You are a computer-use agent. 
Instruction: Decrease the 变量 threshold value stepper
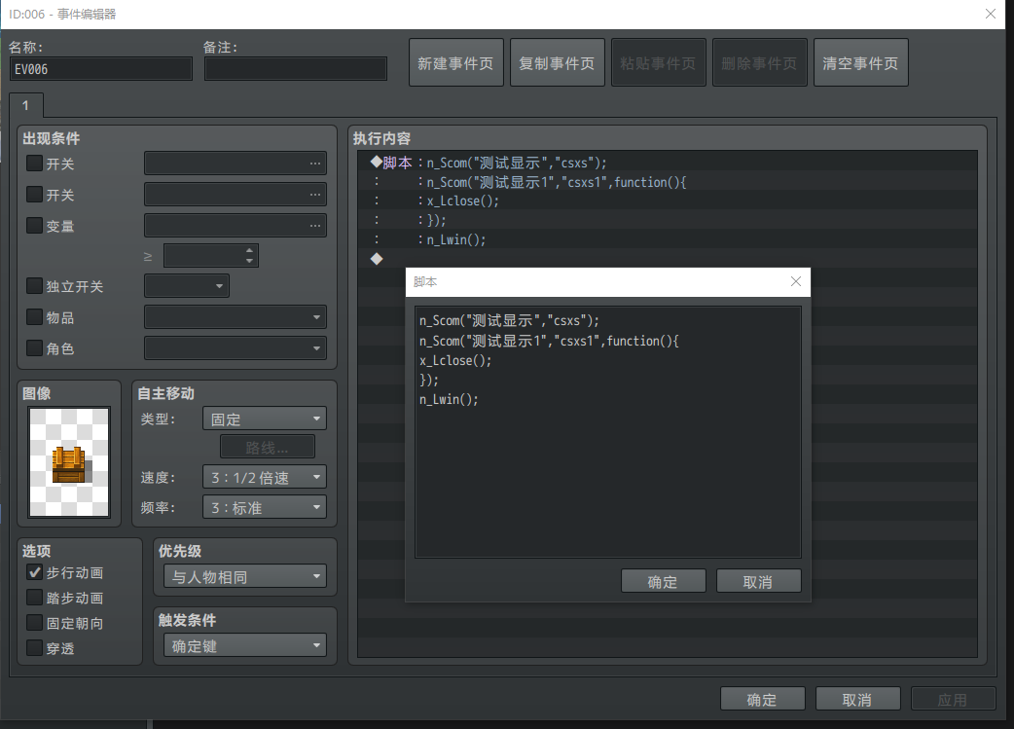point(250,261)
